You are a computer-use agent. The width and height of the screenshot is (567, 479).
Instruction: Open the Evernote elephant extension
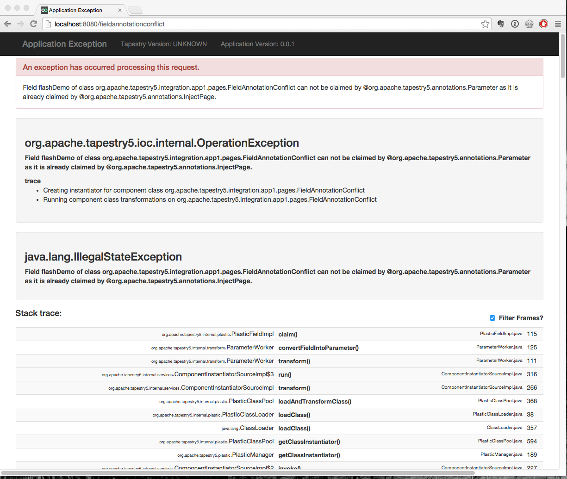[x=500, y=24]
